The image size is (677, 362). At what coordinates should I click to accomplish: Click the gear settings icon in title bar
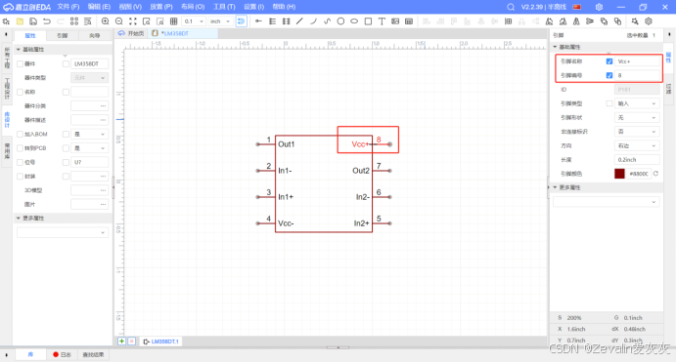click(x=599, y=7)
